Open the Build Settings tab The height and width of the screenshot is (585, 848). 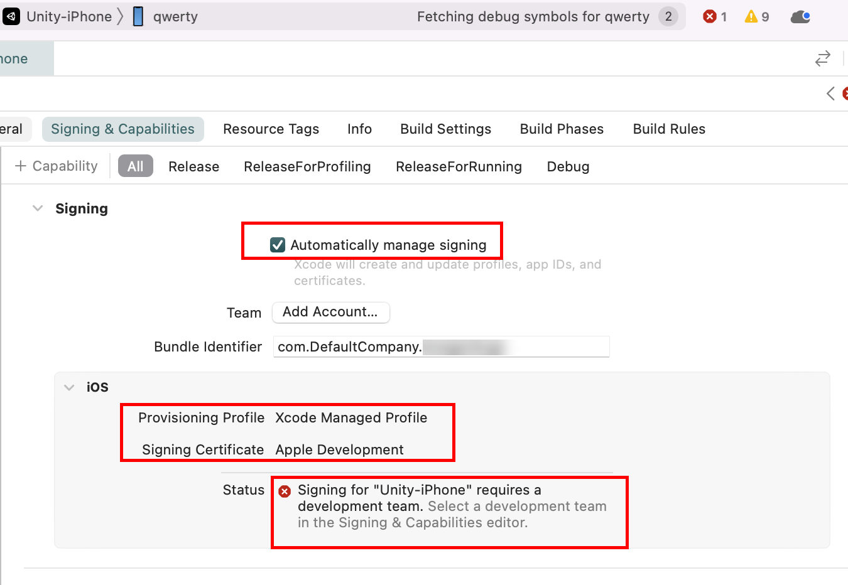click(x=445, y=129)
